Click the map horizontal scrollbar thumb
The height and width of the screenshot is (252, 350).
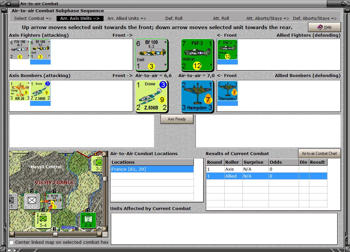[55, 234]
